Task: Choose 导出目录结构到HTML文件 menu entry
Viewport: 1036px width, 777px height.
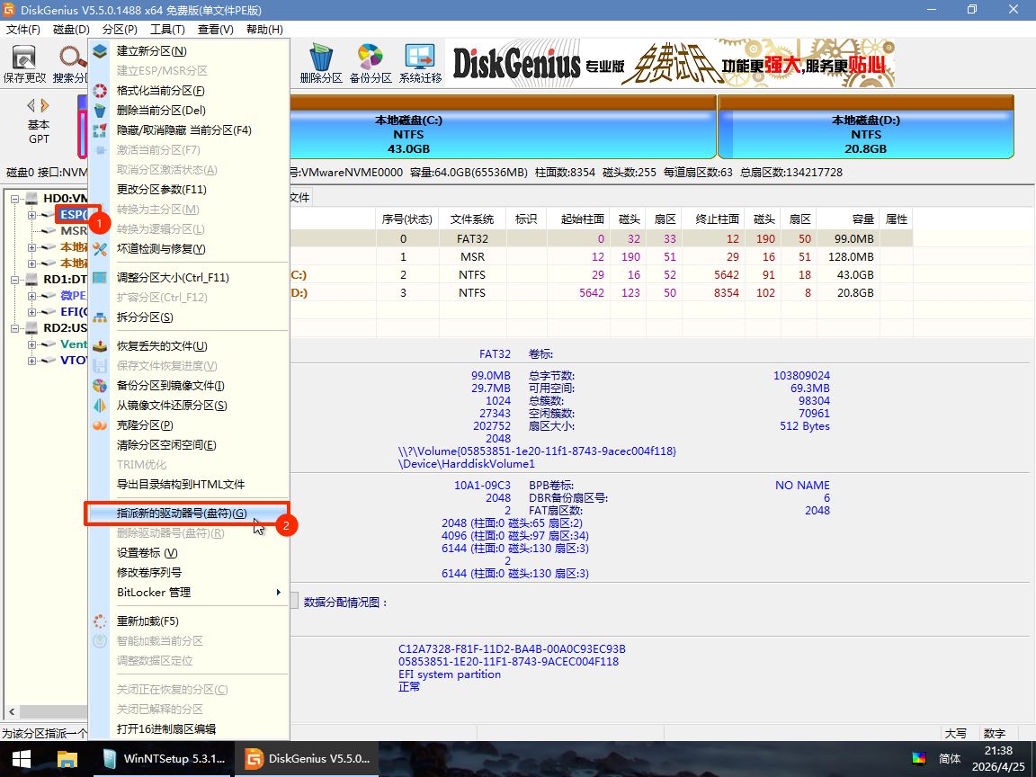Action: [188, 485]
